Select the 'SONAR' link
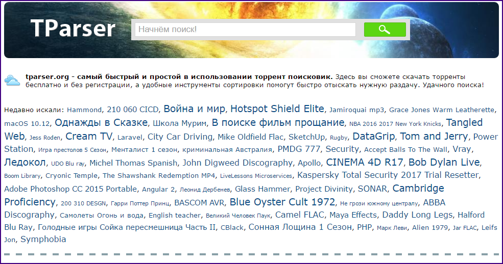 pos(372,189)
